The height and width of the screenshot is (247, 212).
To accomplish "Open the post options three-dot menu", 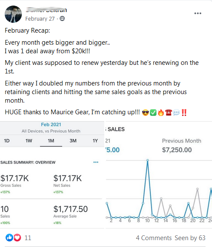I will 198,13.
